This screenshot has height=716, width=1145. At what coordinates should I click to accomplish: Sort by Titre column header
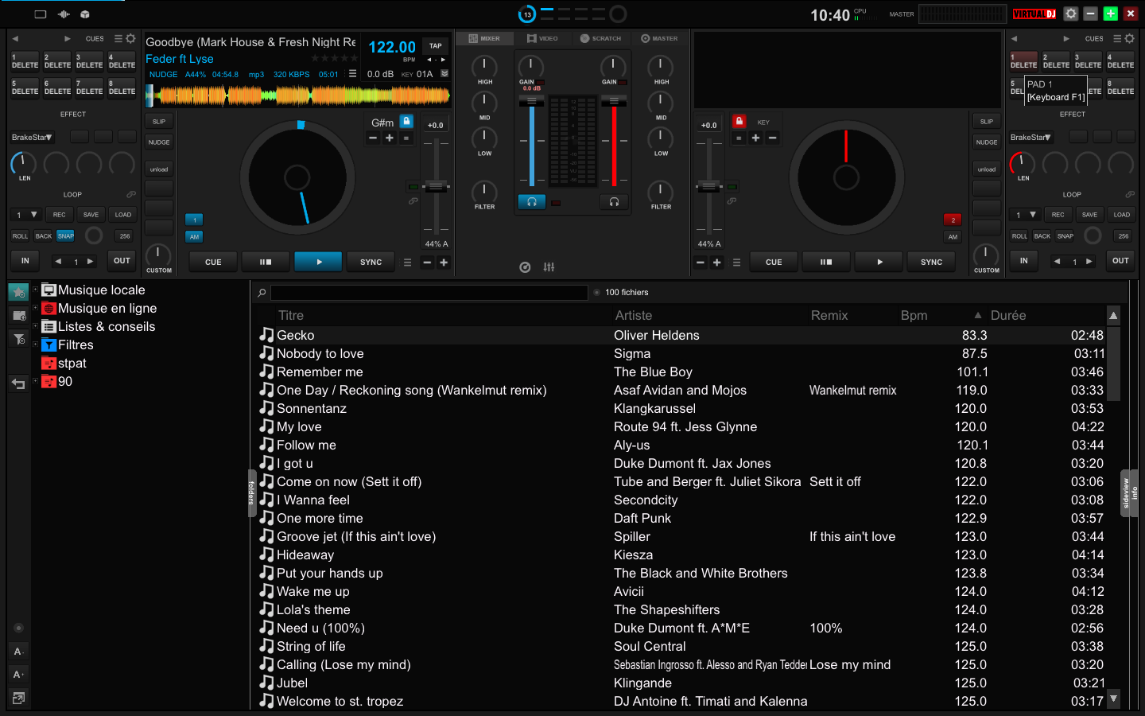coord(291,316)
